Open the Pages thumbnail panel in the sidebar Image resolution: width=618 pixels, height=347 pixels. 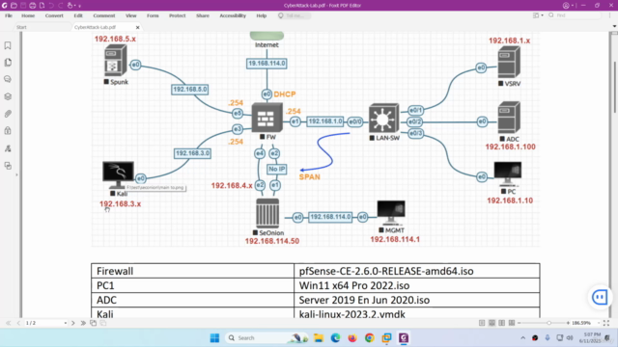point(8,63)
